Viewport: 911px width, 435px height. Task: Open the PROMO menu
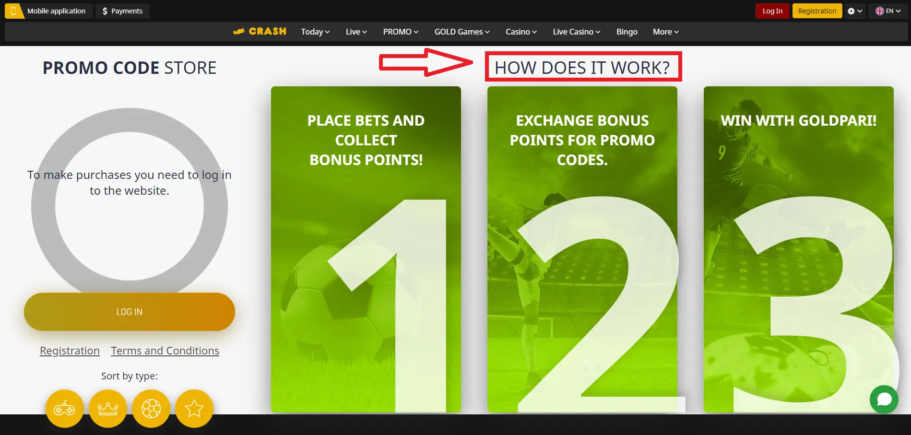401,32
